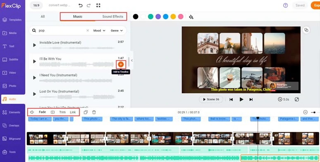Preview I Need You (Instrumental) track
This screenshot has height=162, width=320.
(x=34, y=78)
